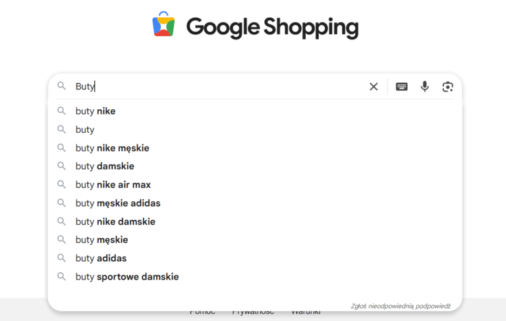
Task: Click the magnifier icon in the search box
Action: coord(62,86)
